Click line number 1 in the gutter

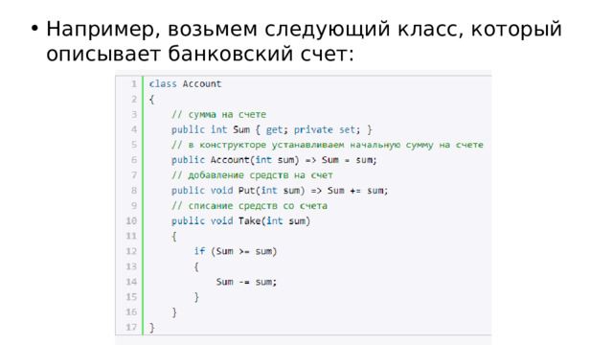coord(134,83)
